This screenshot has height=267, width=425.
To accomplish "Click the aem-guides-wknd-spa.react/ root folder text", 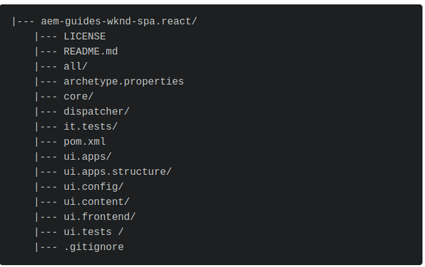I will tap(119, 21).
